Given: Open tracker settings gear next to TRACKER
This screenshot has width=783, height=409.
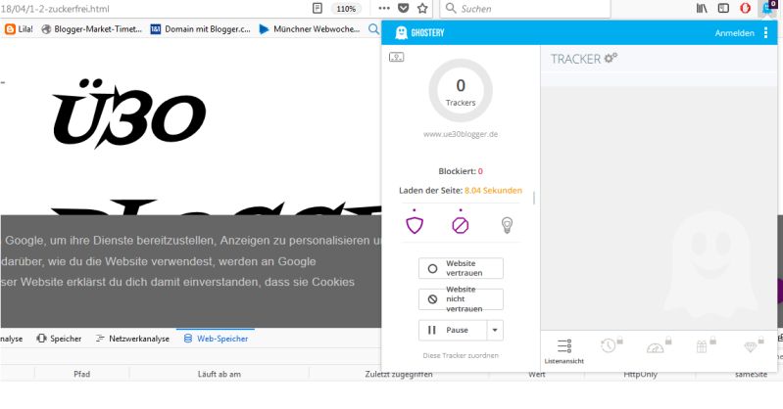Looking at the screenshot, I should click(611, 58).
